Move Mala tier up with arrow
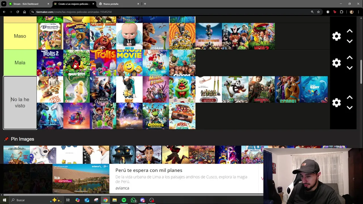Viewport: 363px width, 204px height. pyautogui.click(x=349, y=58)
